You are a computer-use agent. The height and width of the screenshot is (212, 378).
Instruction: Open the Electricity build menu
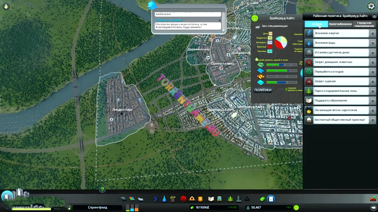pyautogui.click(x=156, y=199)
